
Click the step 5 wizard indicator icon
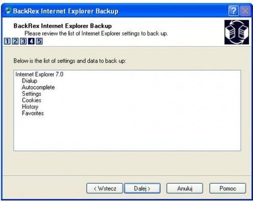[39, 41]
